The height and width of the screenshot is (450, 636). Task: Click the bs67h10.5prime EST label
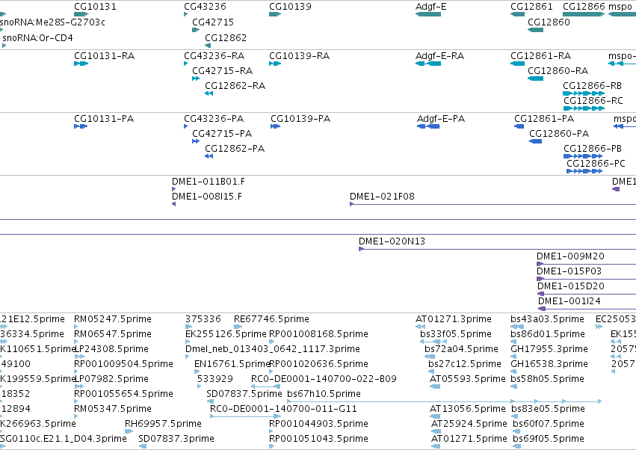324,394
